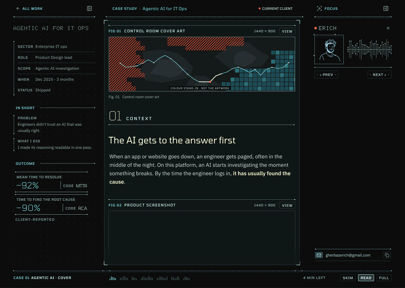Go to NEXT case study
Viewport: 405px width, 288px height.
coord(379,75)
